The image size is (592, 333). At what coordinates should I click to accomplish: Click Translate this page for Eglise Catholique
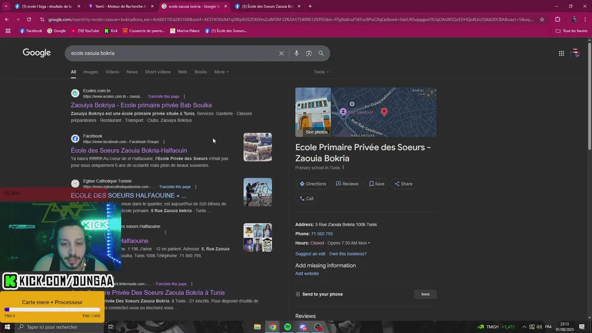pyautogui.click(x=175, y=187)
